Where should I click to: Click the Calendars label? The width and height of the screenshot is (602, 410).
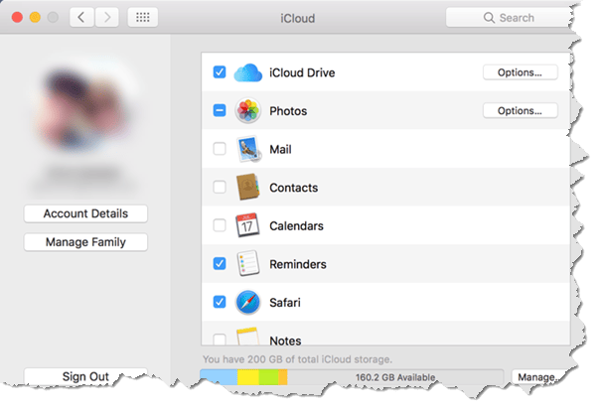tap(296, 226)
